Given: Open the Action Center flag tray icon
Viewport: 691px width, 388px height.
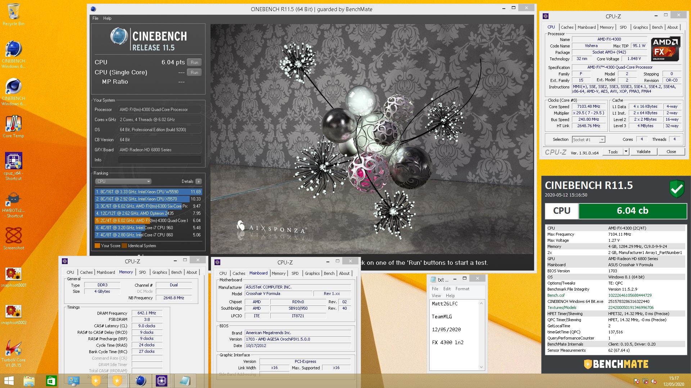Looking at the screenshot, I should click(x=636, y=382).
